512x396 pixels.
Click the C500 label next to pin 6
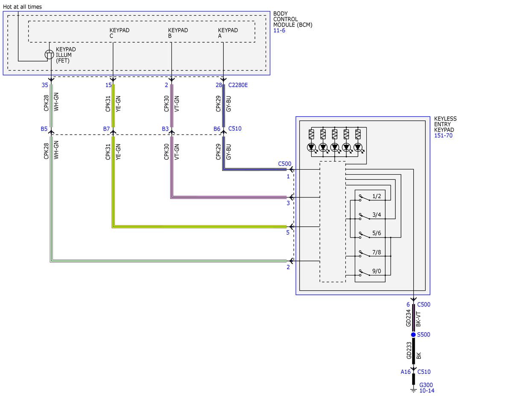(424, 305)
